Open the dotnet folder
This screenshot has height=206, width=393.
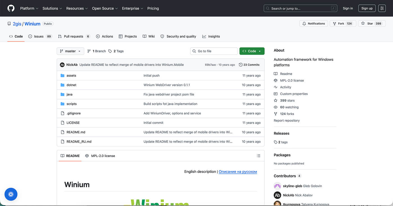71,85
